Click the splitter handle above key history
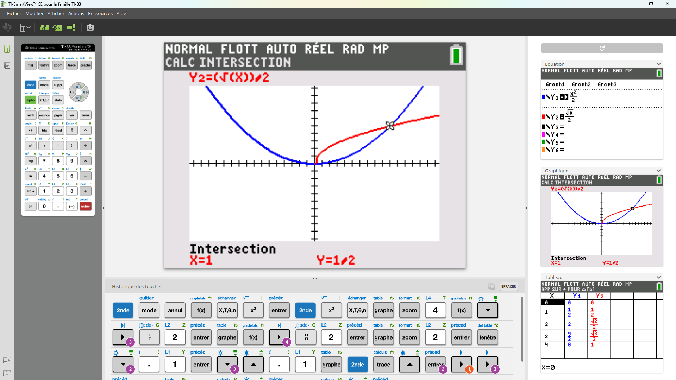Screen dimensions: 676x380 [x=315, y=278]
